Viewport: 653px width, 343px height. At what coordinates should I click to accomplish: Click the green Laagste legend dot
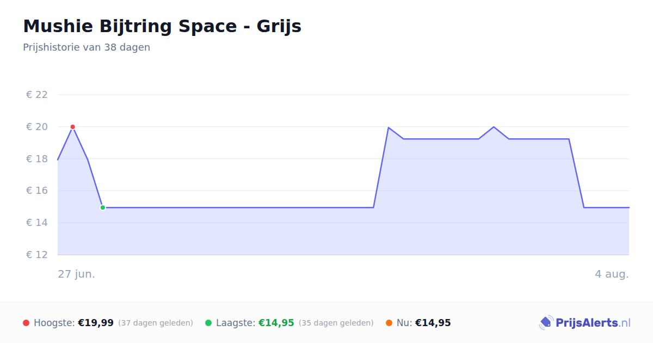pos(208,323)
